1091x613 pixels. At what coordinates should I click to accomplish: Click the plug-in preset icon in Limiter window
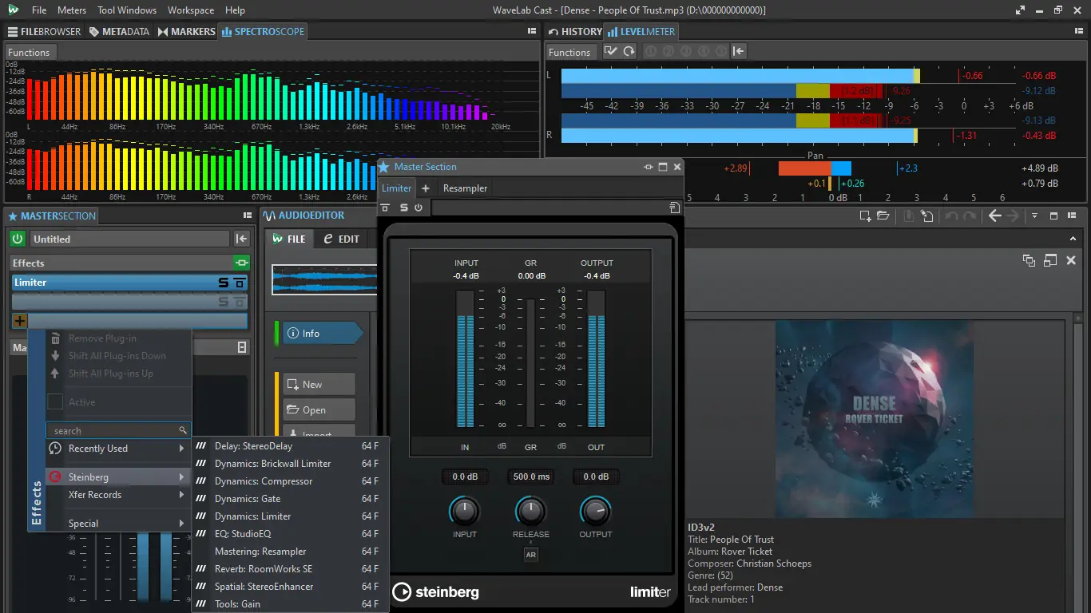click(675, 208)
